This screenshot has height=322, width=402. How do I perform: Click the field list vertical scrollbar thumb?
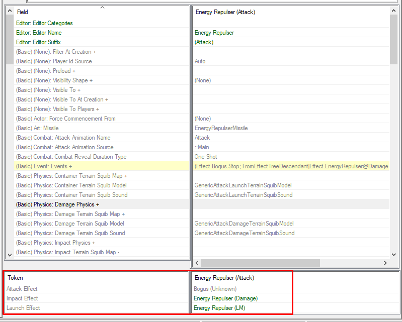pyautogui.click(x=10, y=39)
